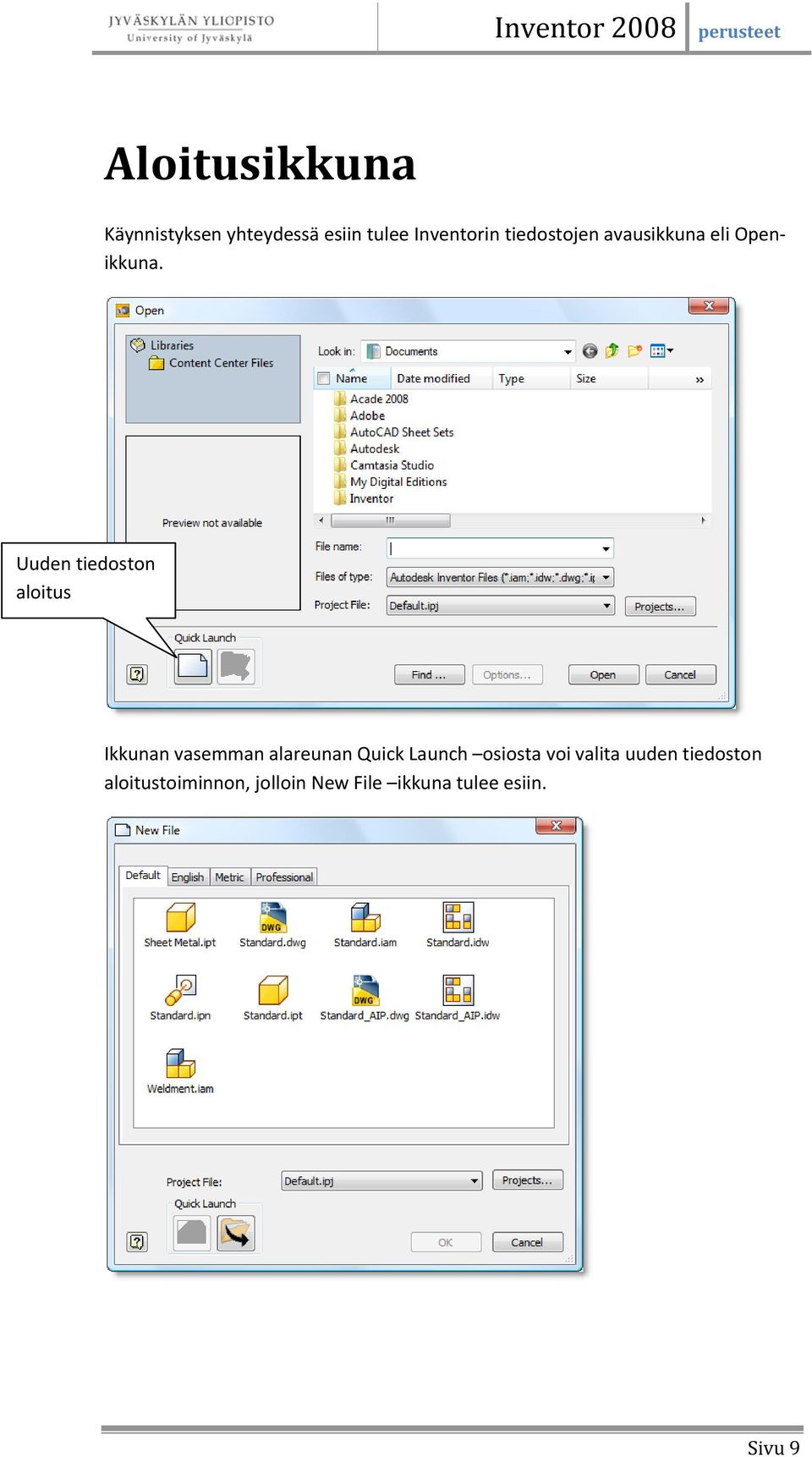Select the Libraries node icon

[x=138, y=345]
